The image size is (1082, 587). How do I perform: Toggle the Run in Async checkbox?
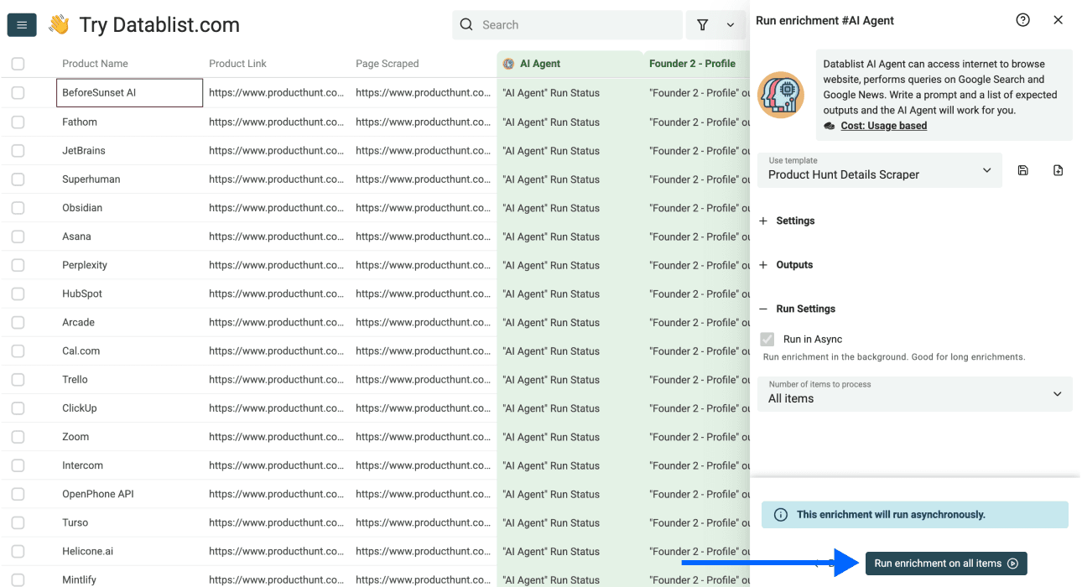767,339
